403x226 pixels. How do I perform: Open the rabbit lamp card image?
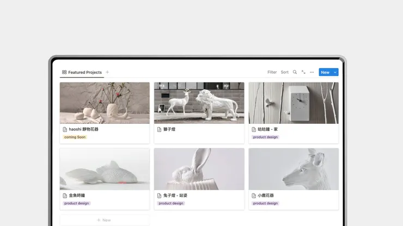point(199,169)
